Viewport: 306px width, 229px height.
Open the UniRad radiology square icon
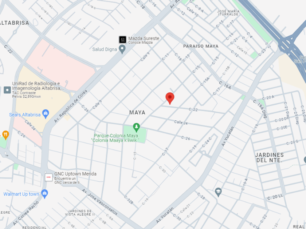tap(7, 90)
